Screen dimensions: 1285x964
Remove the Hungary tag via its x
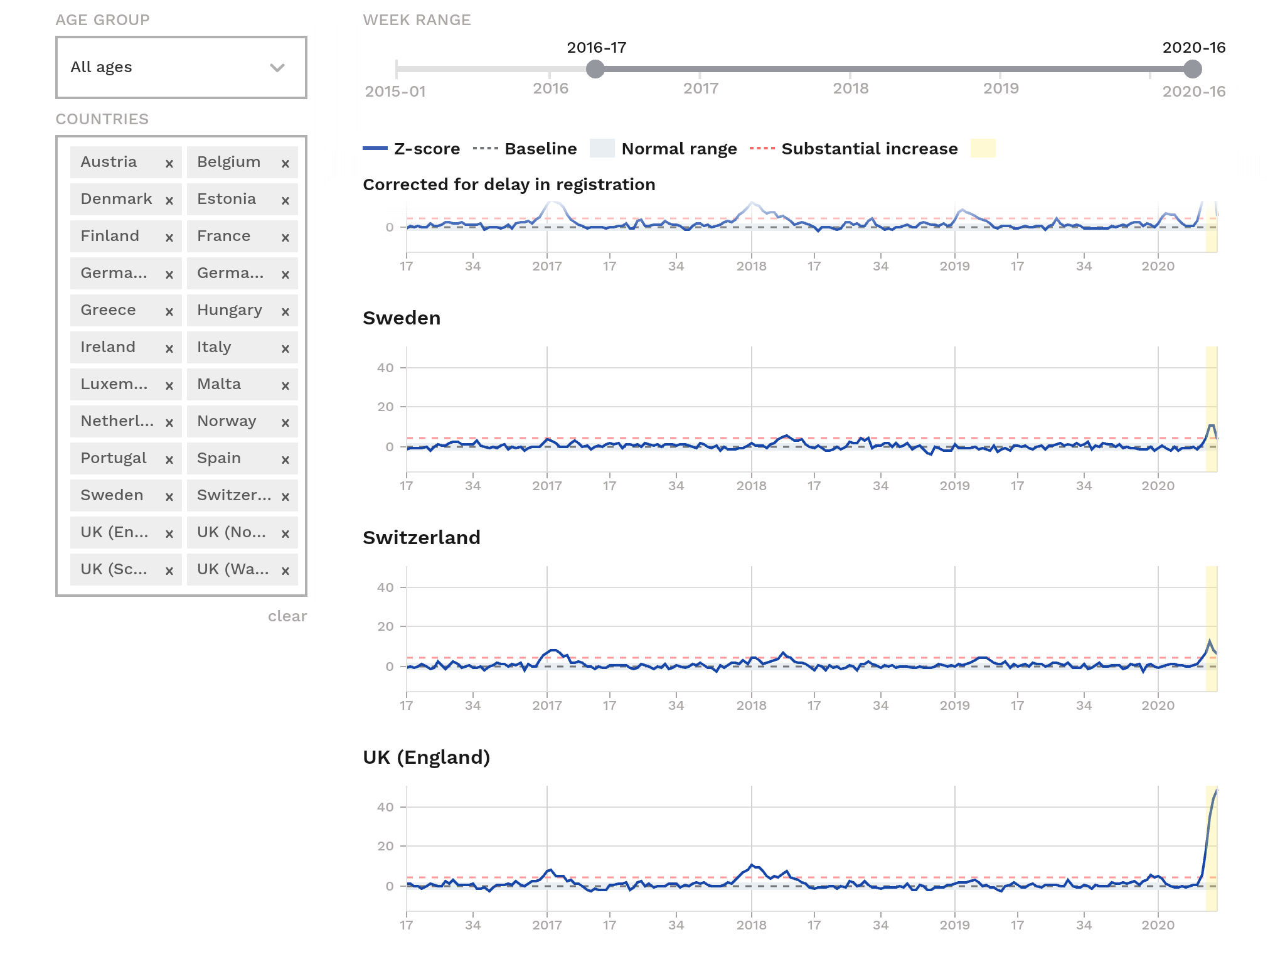pyautogui.click(x=285, y=312)
